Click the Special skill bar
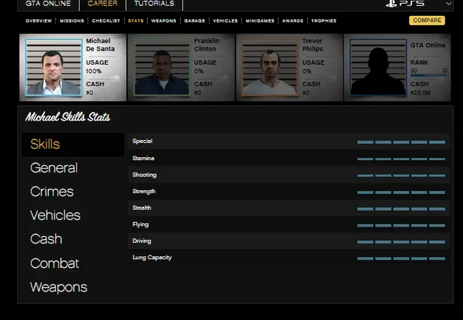The width and height of the screenshot is (463, 320). 401,142
